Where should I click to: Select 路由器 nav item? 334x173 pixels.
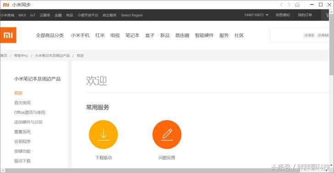[x=183, y=36]
